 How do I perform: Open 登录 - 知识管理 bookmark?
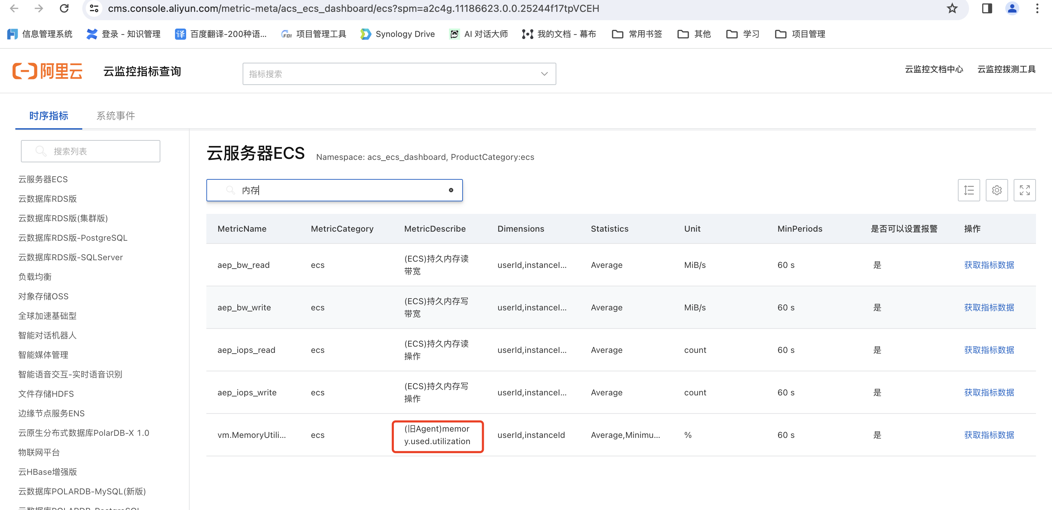[123, 34]
